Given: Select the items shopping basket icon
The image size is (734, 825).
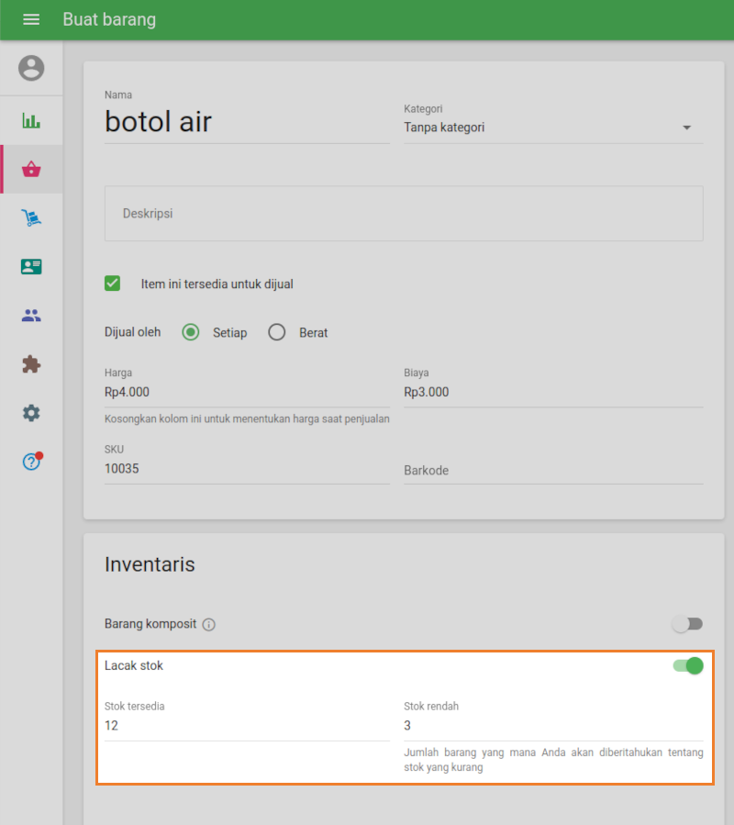Looking at the screenshot, I should click(x=31, y=169).
